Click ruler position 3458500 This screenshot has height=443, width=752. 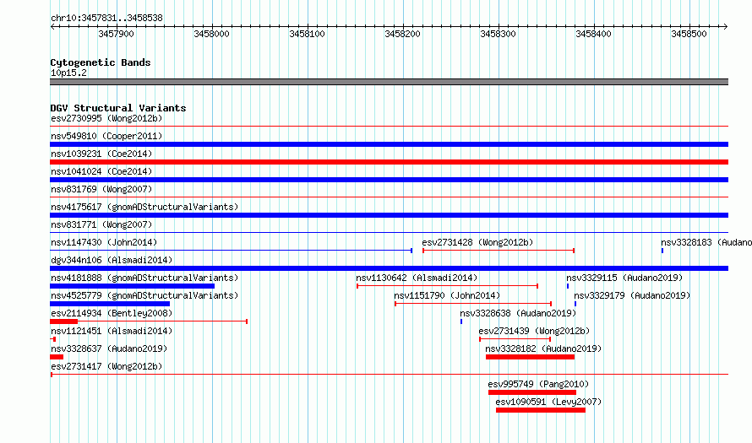click(689, 34)
